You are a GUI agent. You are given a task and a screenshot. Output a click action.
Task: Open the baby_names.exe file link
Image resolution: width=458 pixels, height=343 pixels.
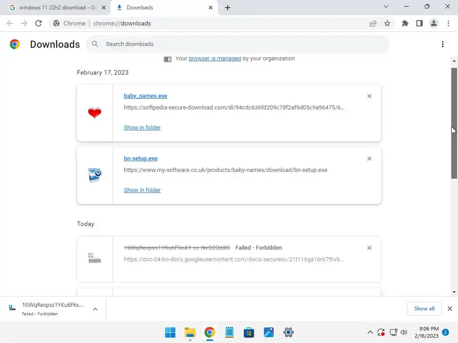click(x=145, y=96)
